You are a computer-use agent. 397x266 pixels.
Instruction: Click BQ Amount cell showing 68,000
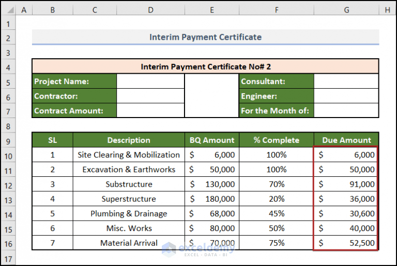(212, 213)
